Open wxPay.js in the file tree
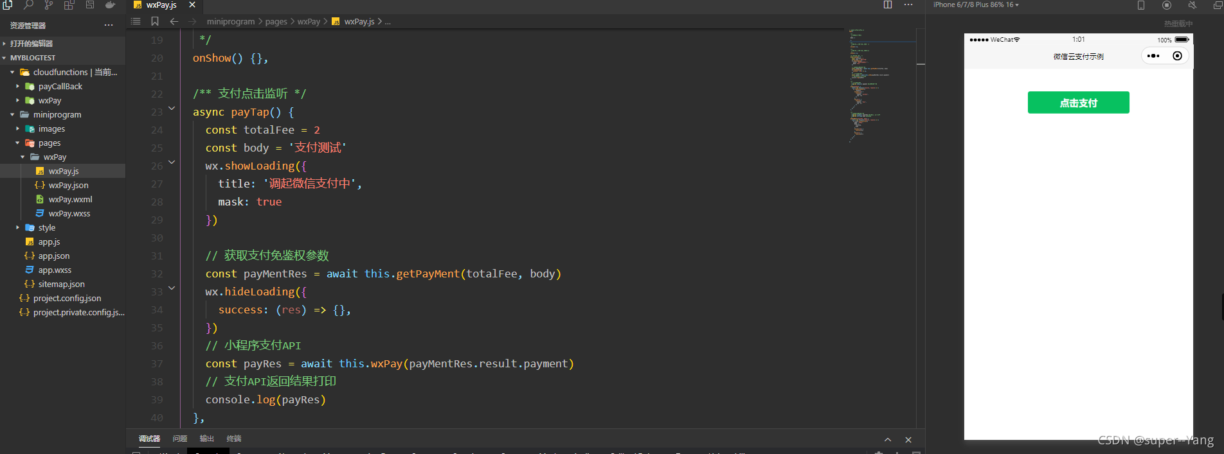Viewport: 1224px width, 454px height. tap(63, 171)
